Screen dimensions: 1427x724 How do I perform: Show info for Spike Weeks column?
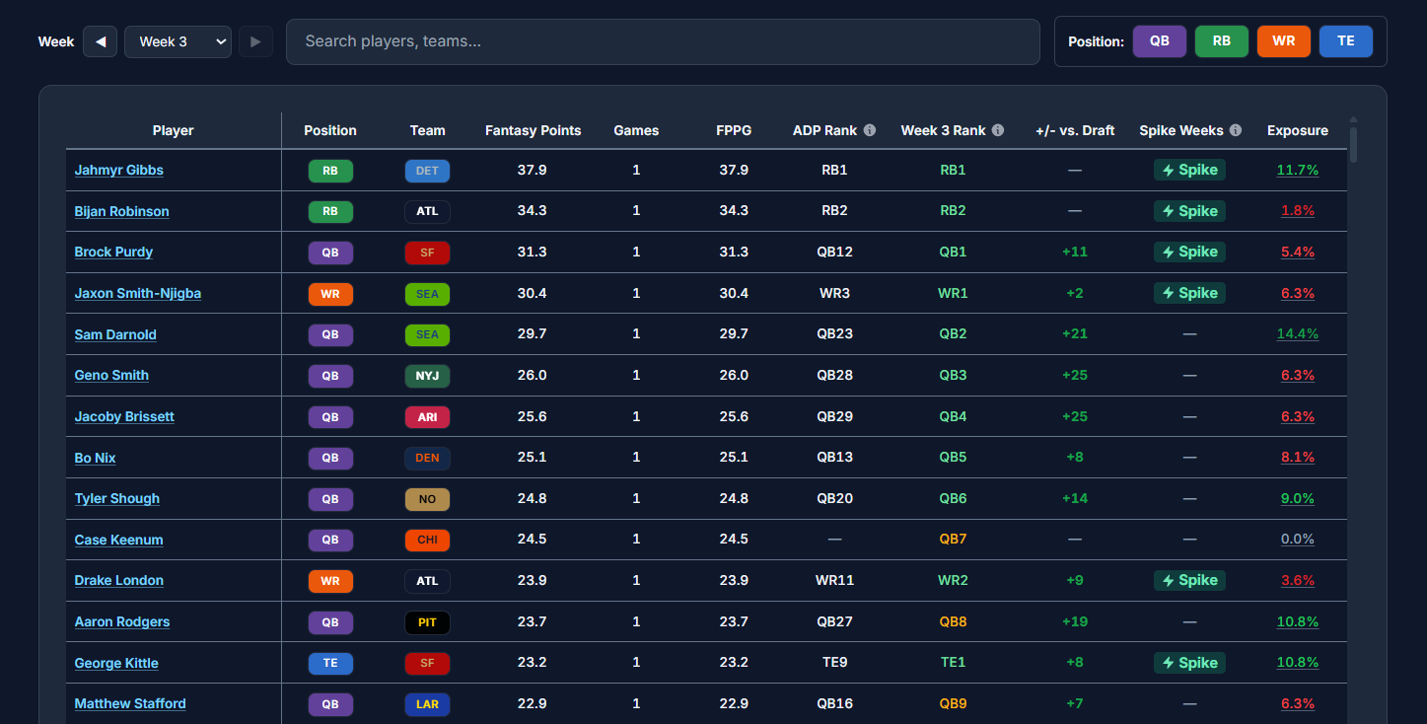coord(1236,130)
